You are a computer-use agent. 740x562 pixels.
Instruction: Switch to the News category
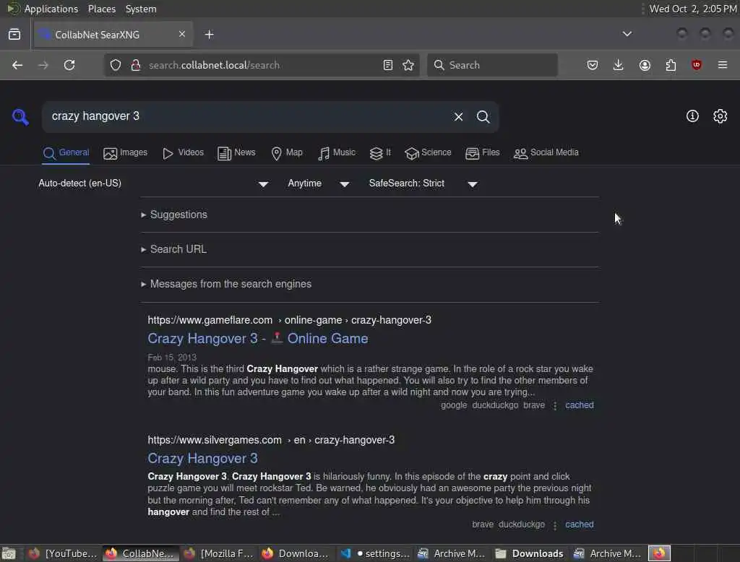pos(236,153)
